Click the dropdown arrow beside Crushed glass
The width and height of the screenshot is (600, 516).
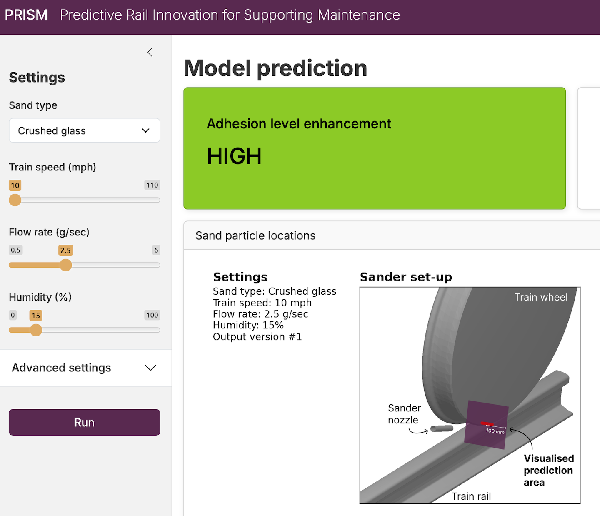[x=145, y=130]
